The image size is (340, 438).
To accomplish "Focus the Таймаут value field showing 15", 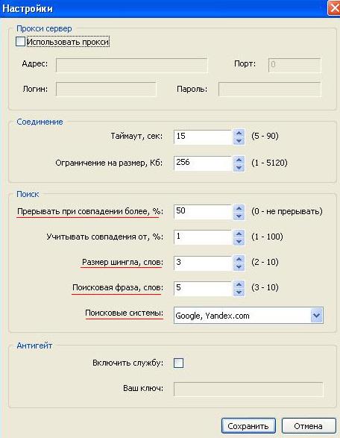I will [x=203, y=137].
